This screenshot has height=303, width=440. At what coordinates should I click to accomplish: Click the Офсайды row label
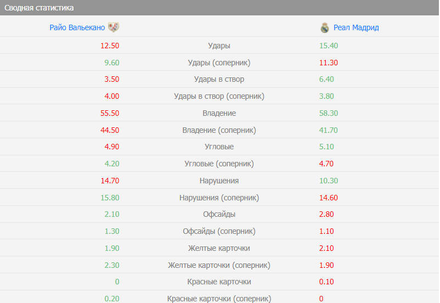[x=219, y=214]
